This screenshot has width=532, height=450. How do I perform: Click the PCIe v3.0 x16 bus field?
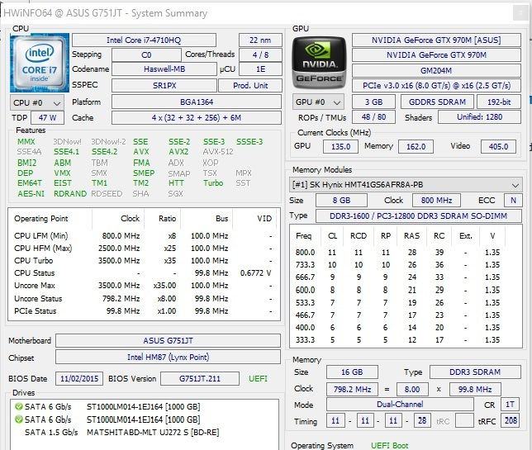pyautogui.click(x=436, y=85)
